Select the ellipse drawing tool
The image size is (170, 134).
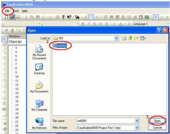[4, 75]
